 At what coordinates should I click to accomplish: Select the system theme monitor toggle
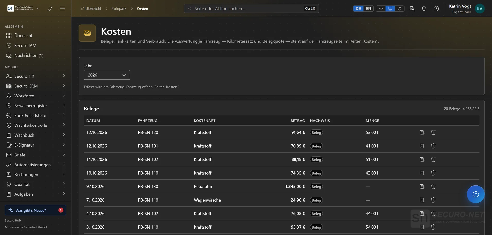pyautogui.click(x=390, y=8)
